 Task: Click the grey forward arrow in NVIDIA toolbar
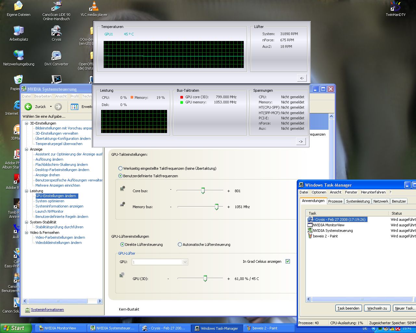click(58, 107)
